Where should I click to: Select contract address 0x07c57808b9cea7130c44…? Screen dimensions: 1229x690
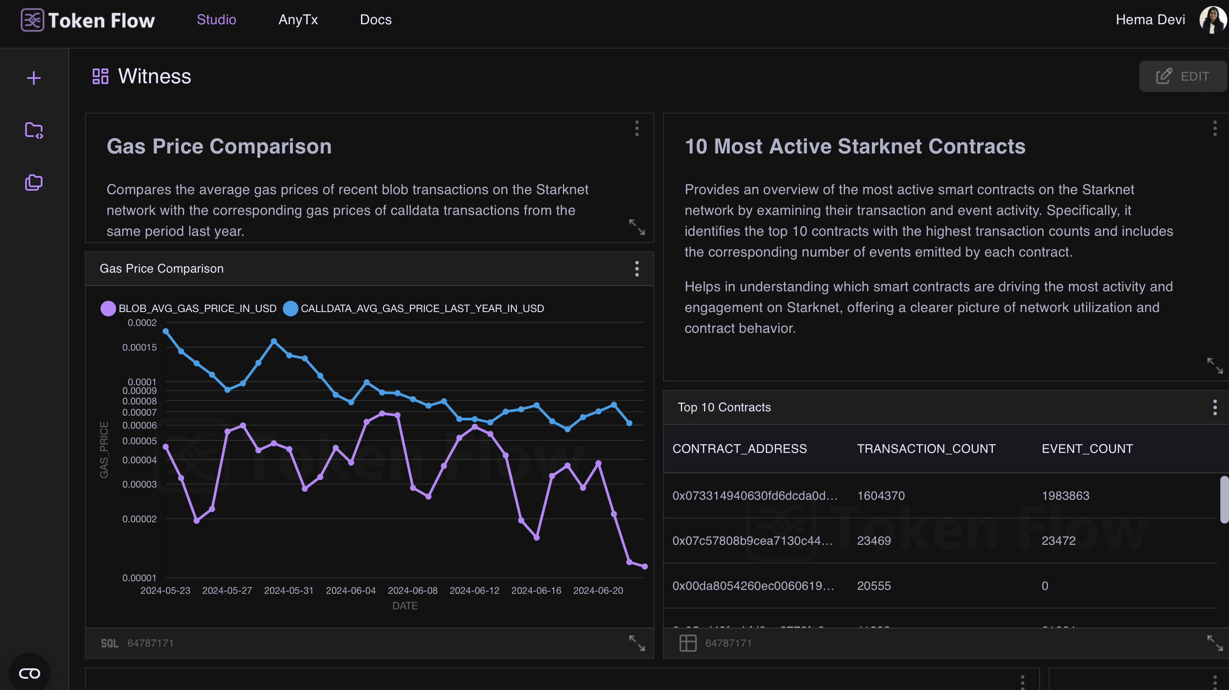[752, 540]
